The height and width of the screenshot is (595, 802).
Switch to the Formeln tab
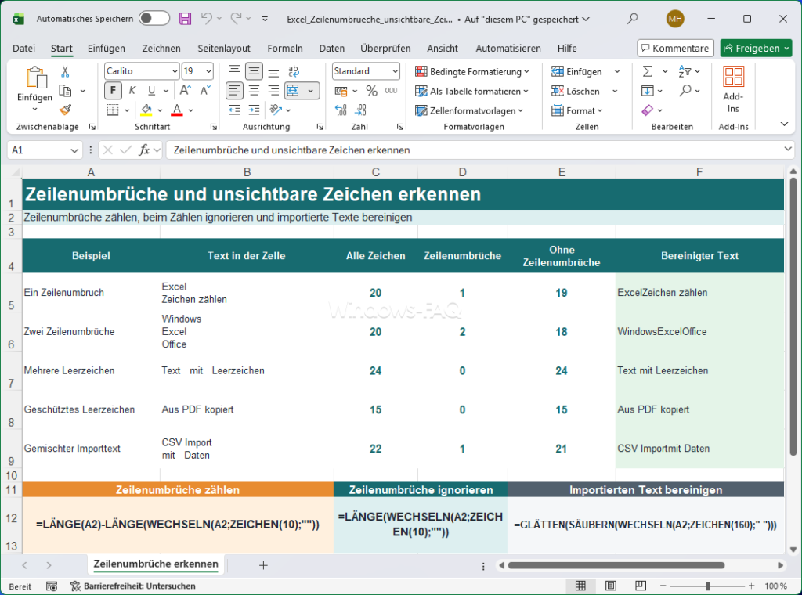click(285, 48)
